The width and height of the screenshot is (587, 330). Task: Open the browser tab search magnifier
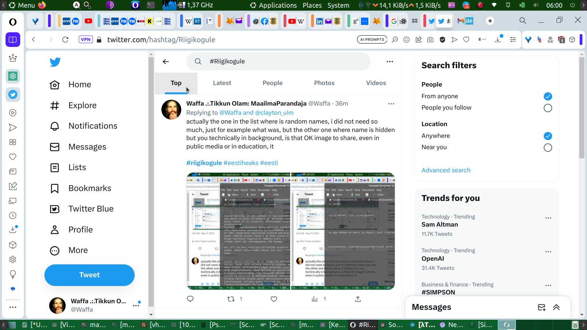point(523,21)
